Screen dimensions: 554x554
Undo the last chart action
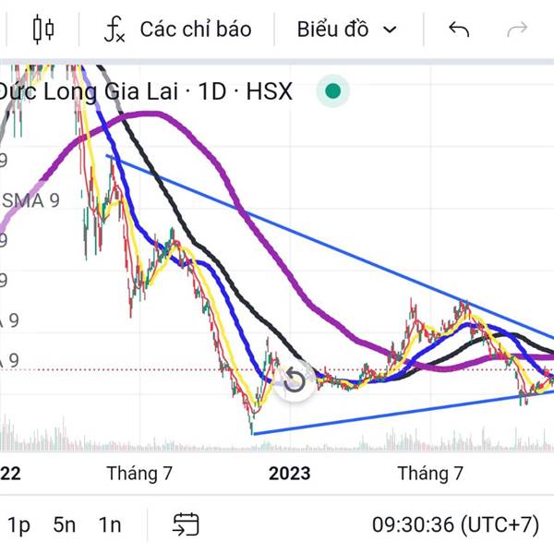459,30
